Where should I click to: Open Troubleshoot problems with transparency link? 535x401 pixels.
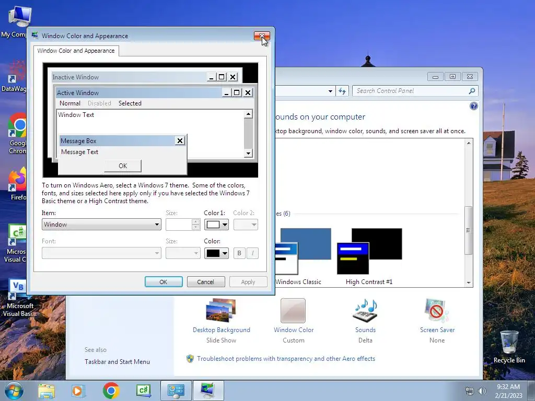[286, 359]
